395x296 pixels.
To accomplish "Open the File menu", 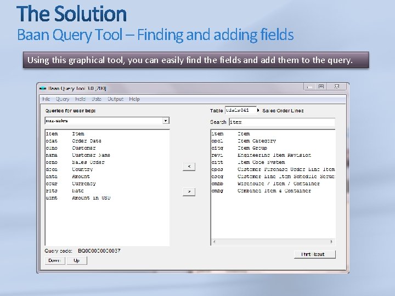I will coord(46,99).
